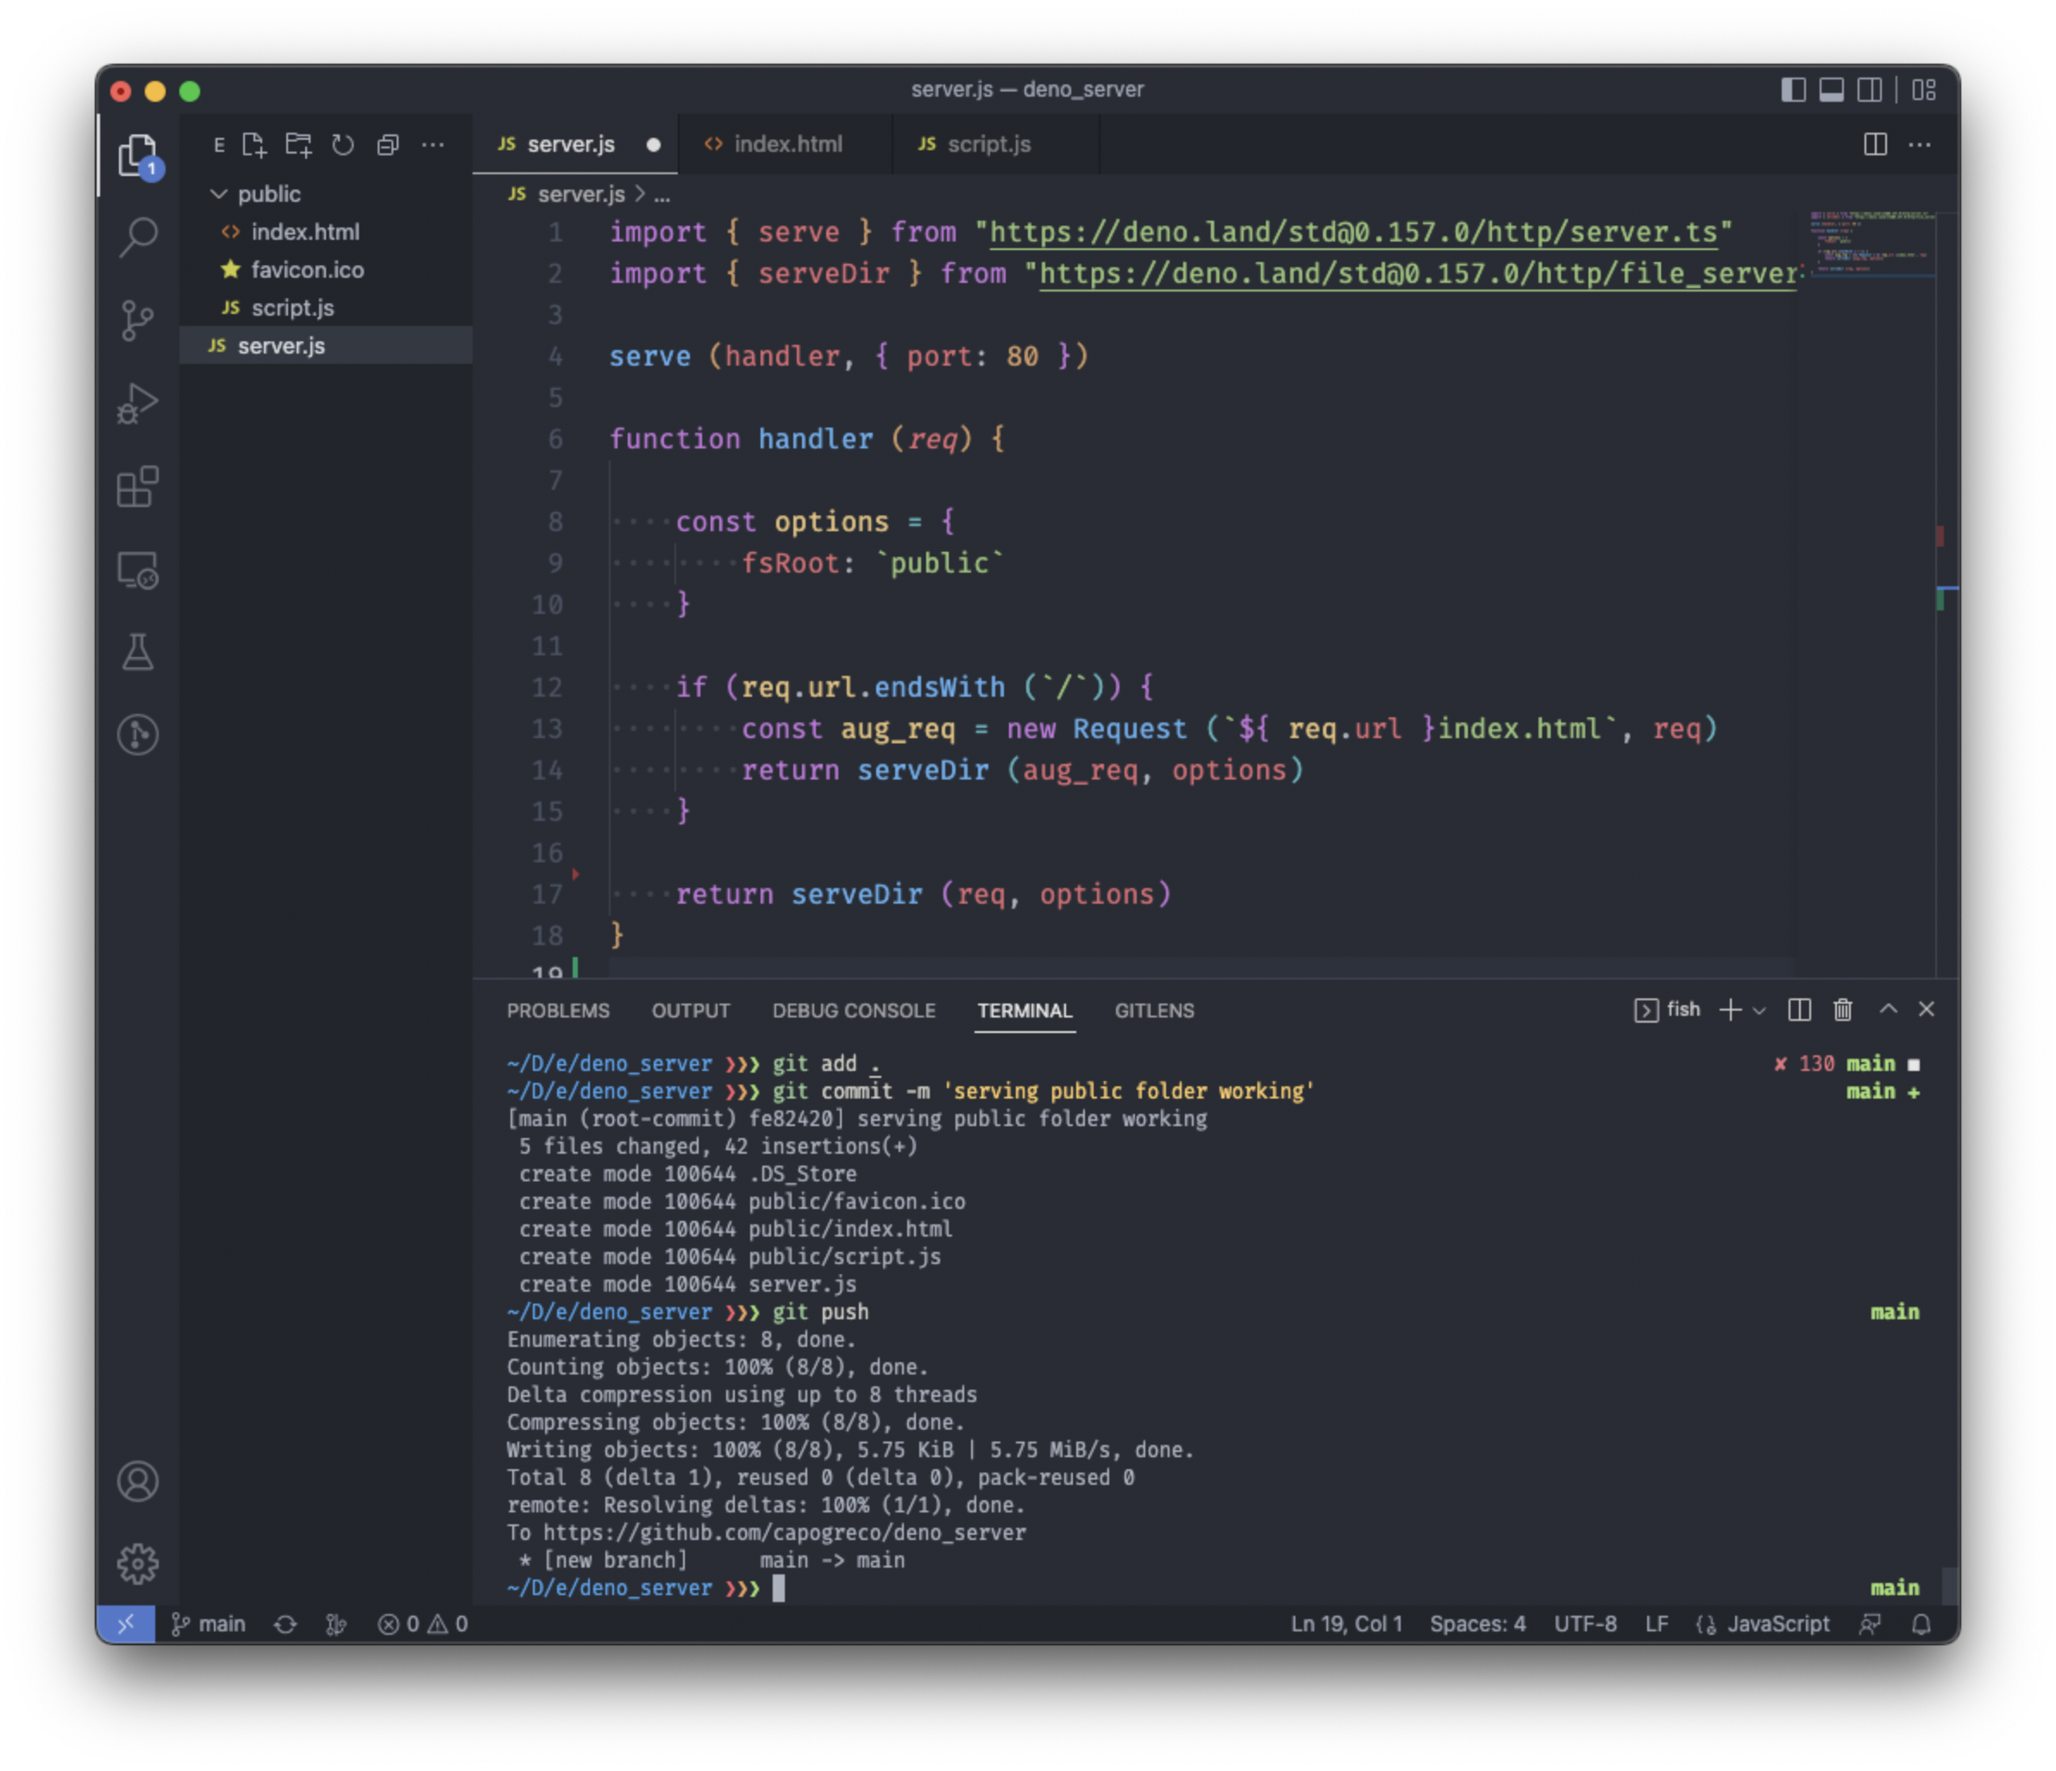Click the code minimap preview
Image resolution: width=2056 pixels, height=1771 pixels.
tap(1871, 243)
